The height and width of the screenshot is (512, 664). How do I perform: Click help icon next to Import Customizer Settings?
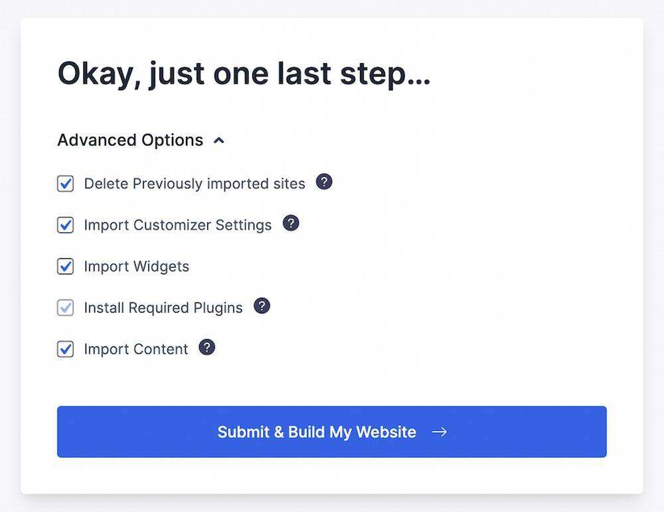tap(291, 224)
